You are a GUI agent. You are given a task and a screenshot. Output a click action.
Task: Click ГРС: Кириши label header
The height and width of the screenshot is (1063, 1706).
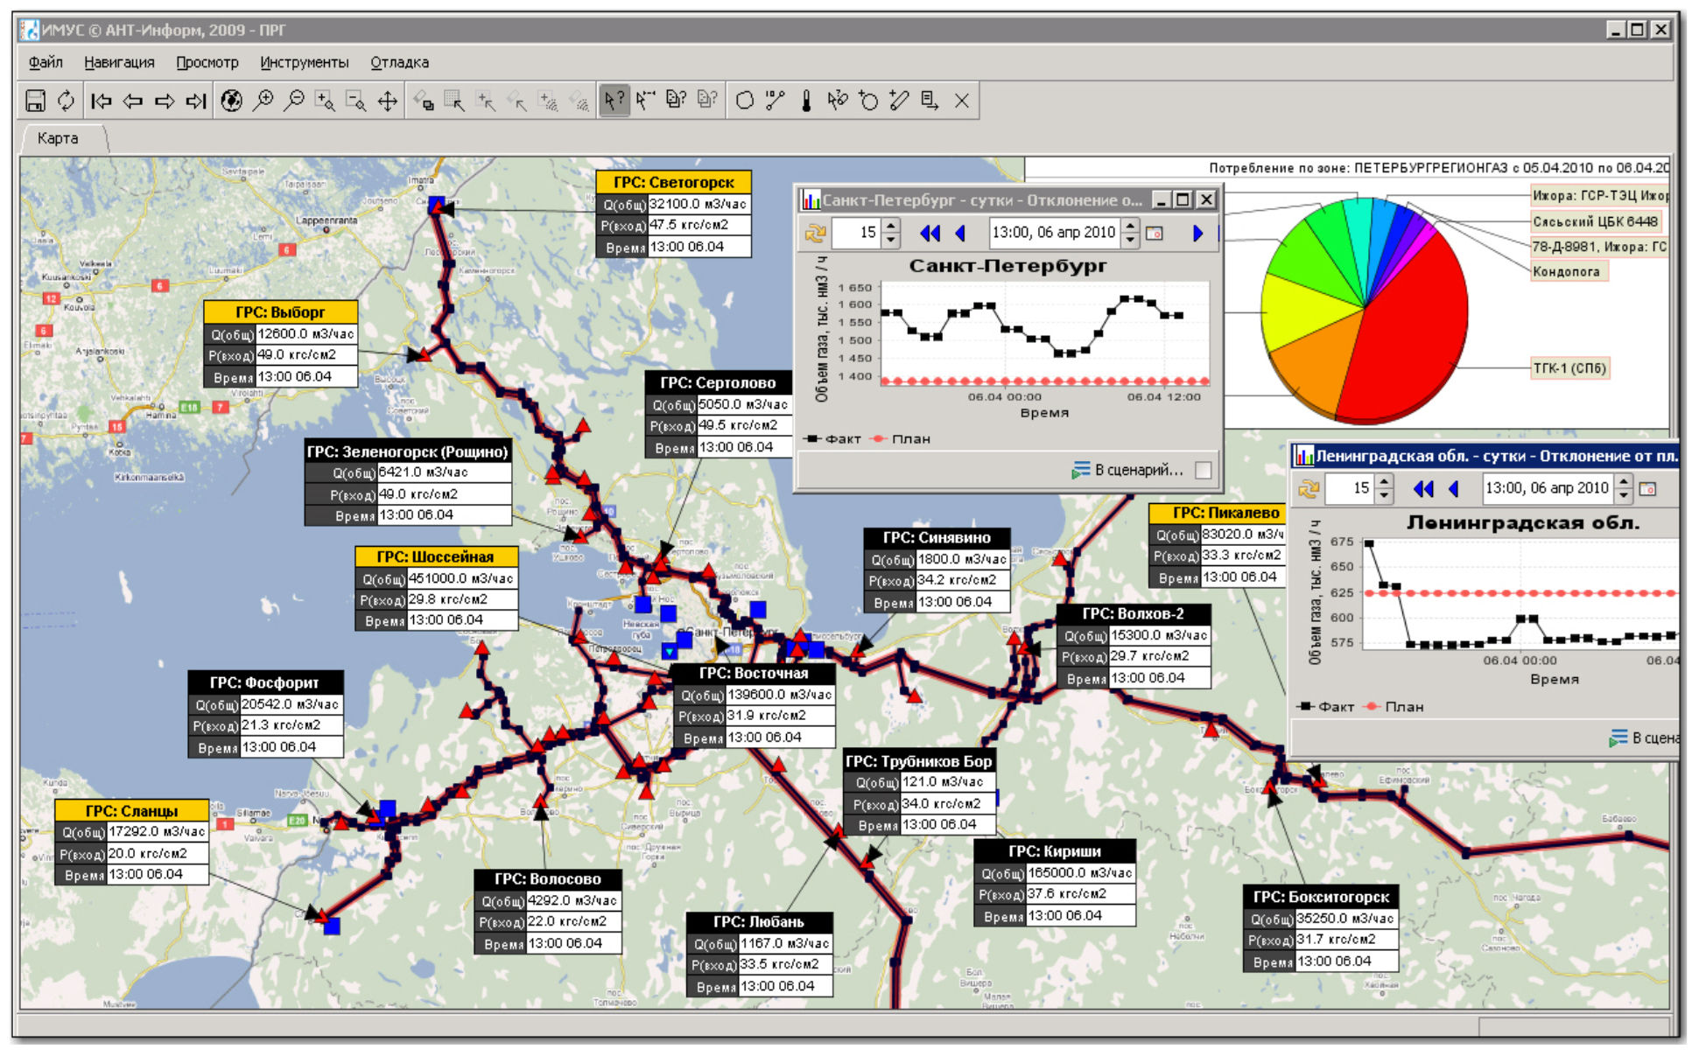1055,851
